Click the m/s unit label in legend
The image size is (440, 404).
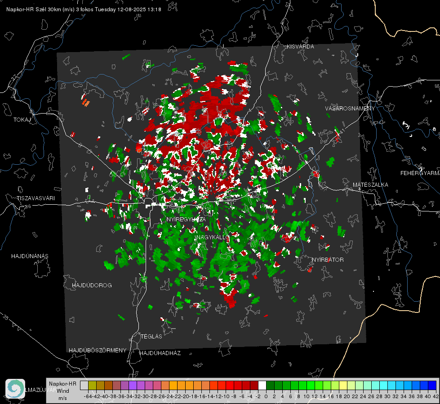coord(62,398)
